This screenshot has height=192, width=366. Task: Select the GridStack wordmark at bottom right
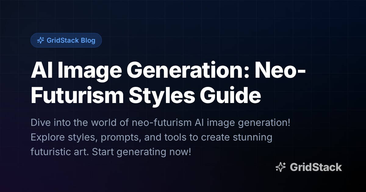[316, 167]
